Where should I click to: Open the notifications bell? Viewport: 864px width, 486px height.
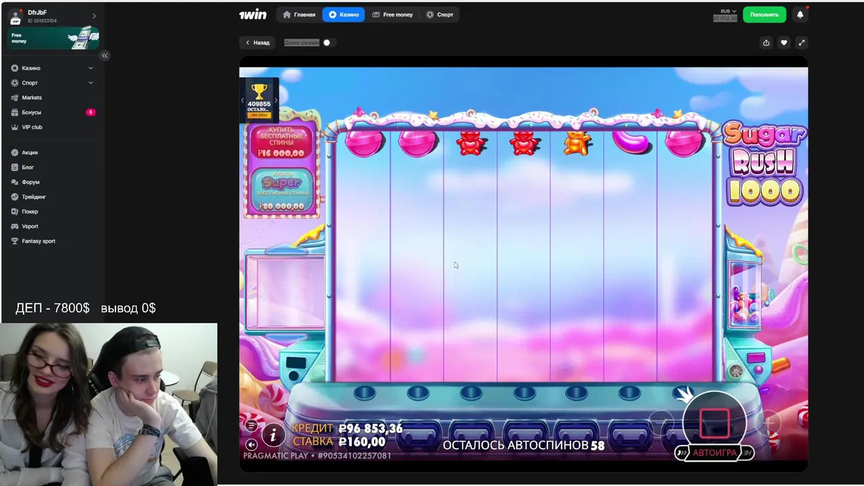point(800,14)
